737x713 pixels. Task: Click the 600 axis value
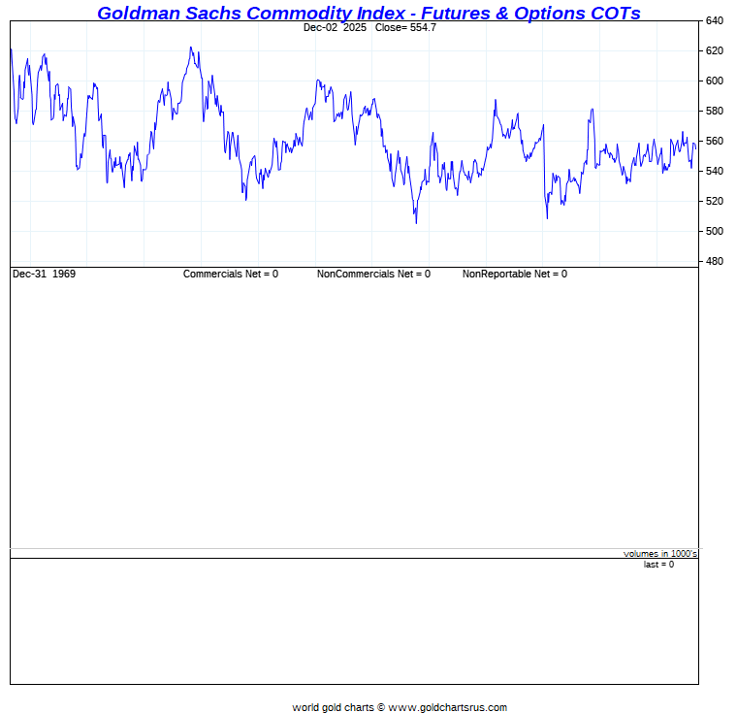pos(715,81)
